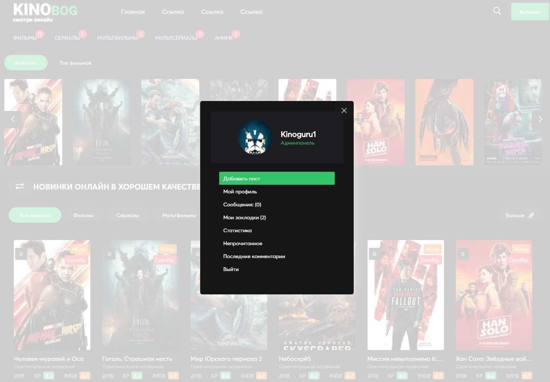
Task: Click the KINOBOG logo
Action: pos(45,13)
